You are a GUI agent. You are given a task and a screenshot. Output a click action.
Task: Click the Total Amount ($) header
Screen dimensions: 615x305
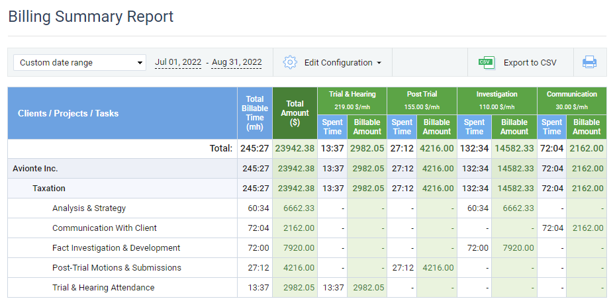tap(295, 113)
